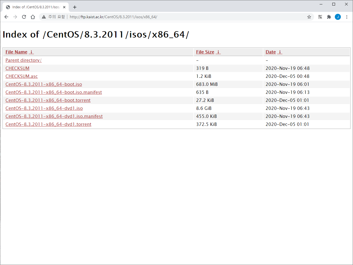Maximize the Chrome window
Screen dimensions: 353x265
[334, 4]
